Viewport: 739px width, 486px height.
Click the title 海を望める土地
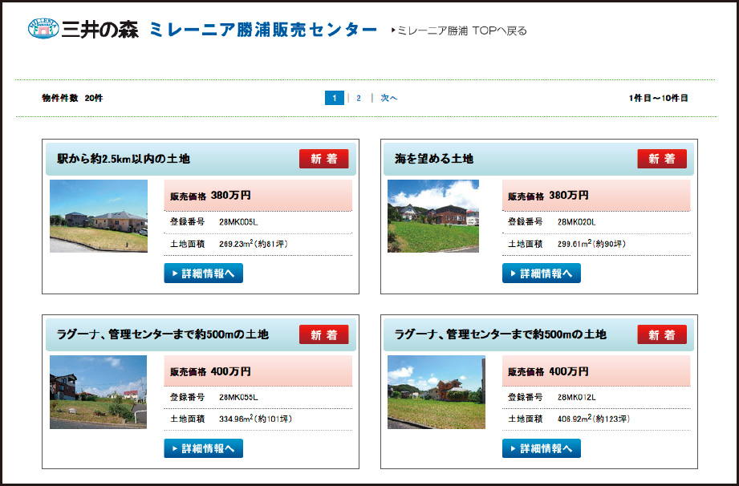(x=434, y=159)
